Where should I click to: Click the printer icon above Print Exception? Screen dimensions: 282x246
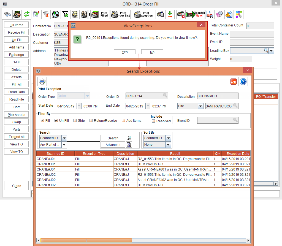(42, 81)
